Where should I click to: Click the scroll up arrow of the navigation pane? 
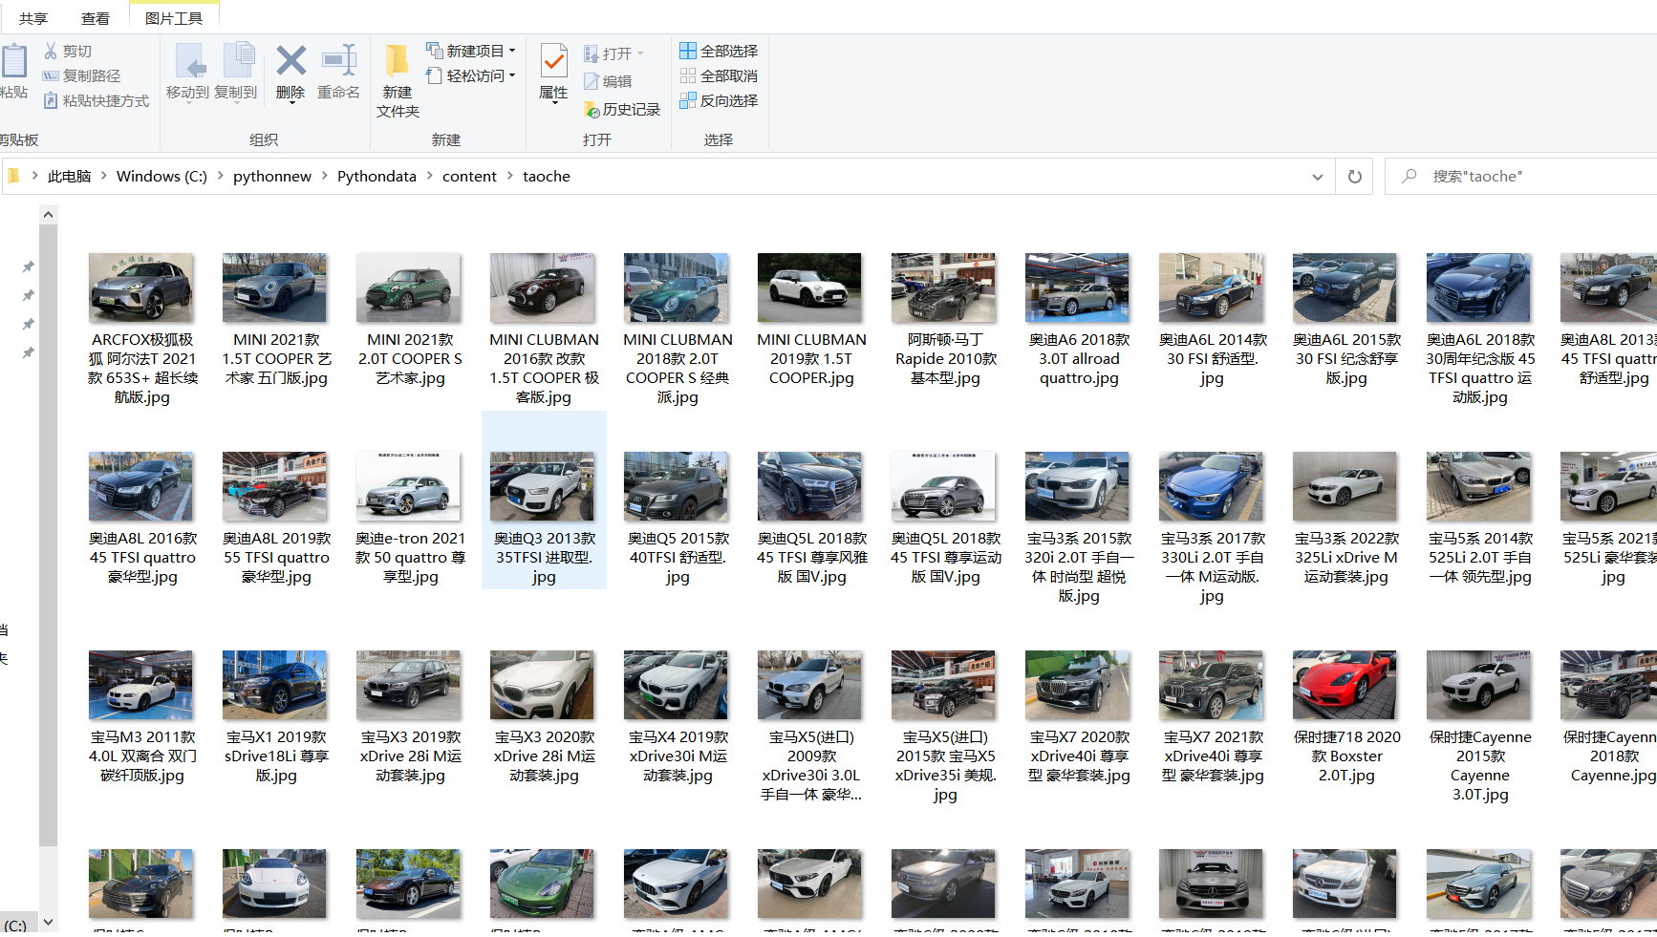49,216
